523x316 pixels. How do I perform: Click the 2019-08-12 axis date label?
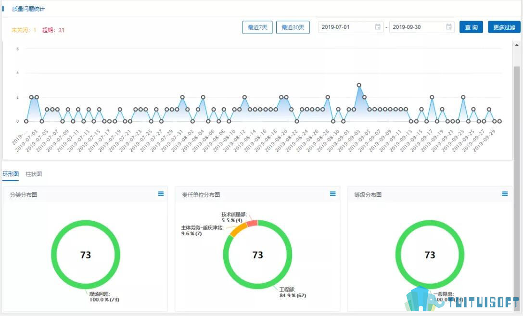[234, 140]
